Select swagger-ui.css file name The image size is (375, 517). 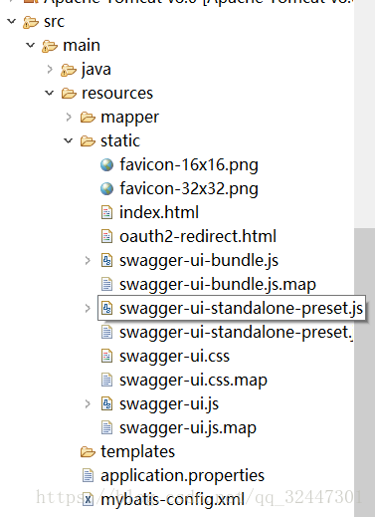coord(175,357)
